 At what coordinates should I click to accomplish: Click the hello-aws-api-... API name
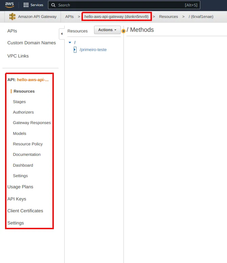pyautogui.click(x=33, y=80)
